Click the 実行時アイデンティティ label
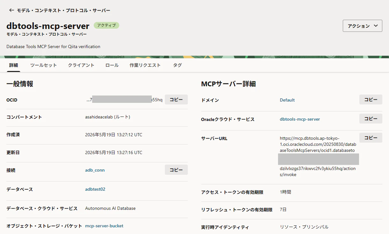Image resolution: width=389 pixels, height=234 pixels. point(225,227)
